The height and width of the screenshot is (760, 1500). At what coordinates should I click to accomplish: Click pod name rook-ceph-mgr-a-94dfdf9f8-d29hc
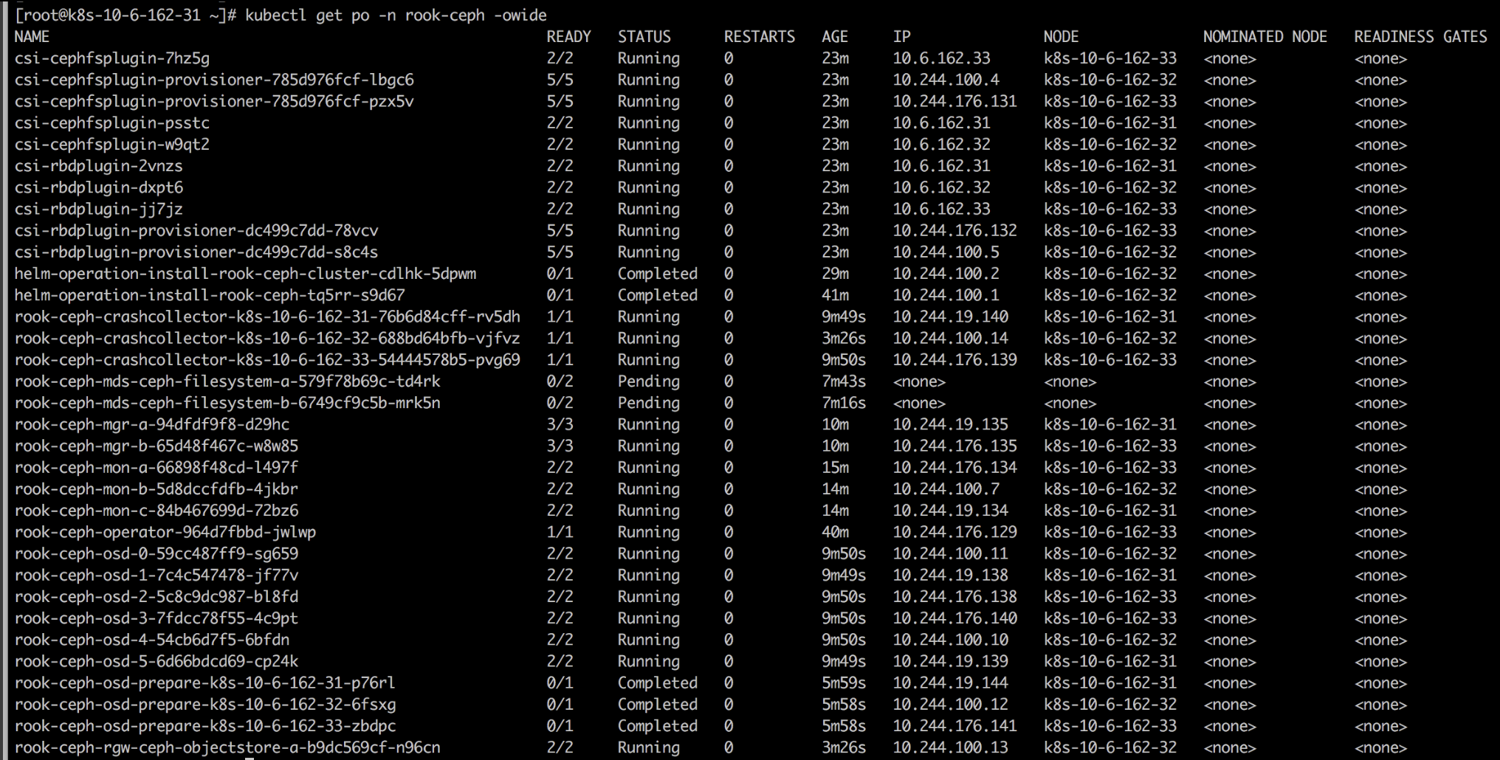click(152, 424)
